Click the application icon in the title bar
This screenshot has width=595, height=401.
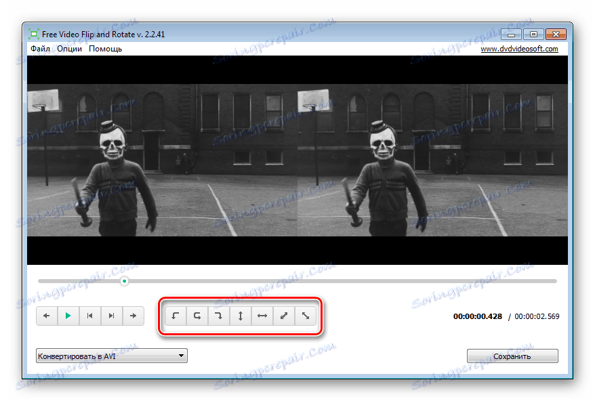click(34, 34)
